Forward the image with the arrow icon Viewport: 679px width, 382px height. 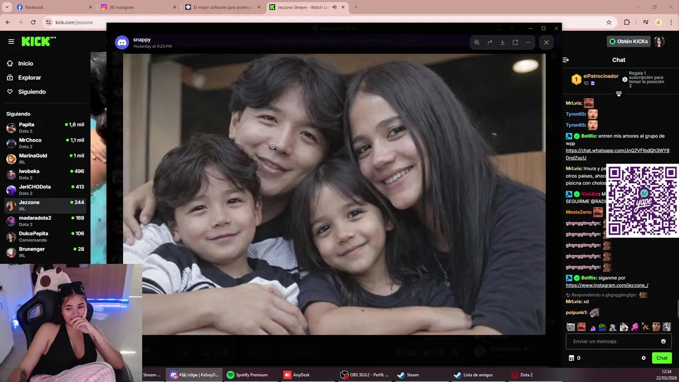pyautogui.click(x=490, y=42)
